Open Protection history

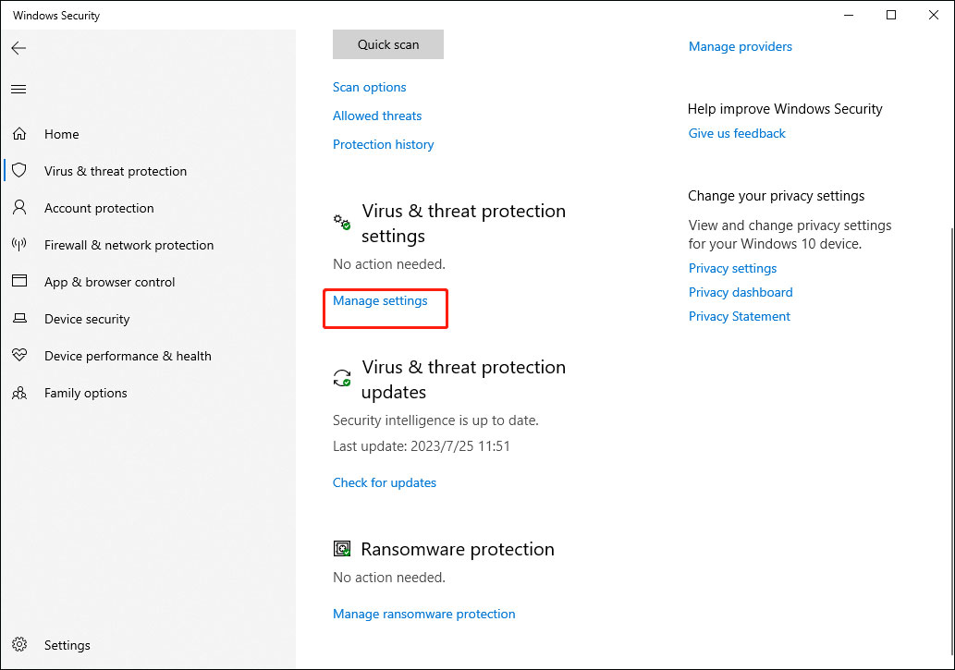click(383, 144)
